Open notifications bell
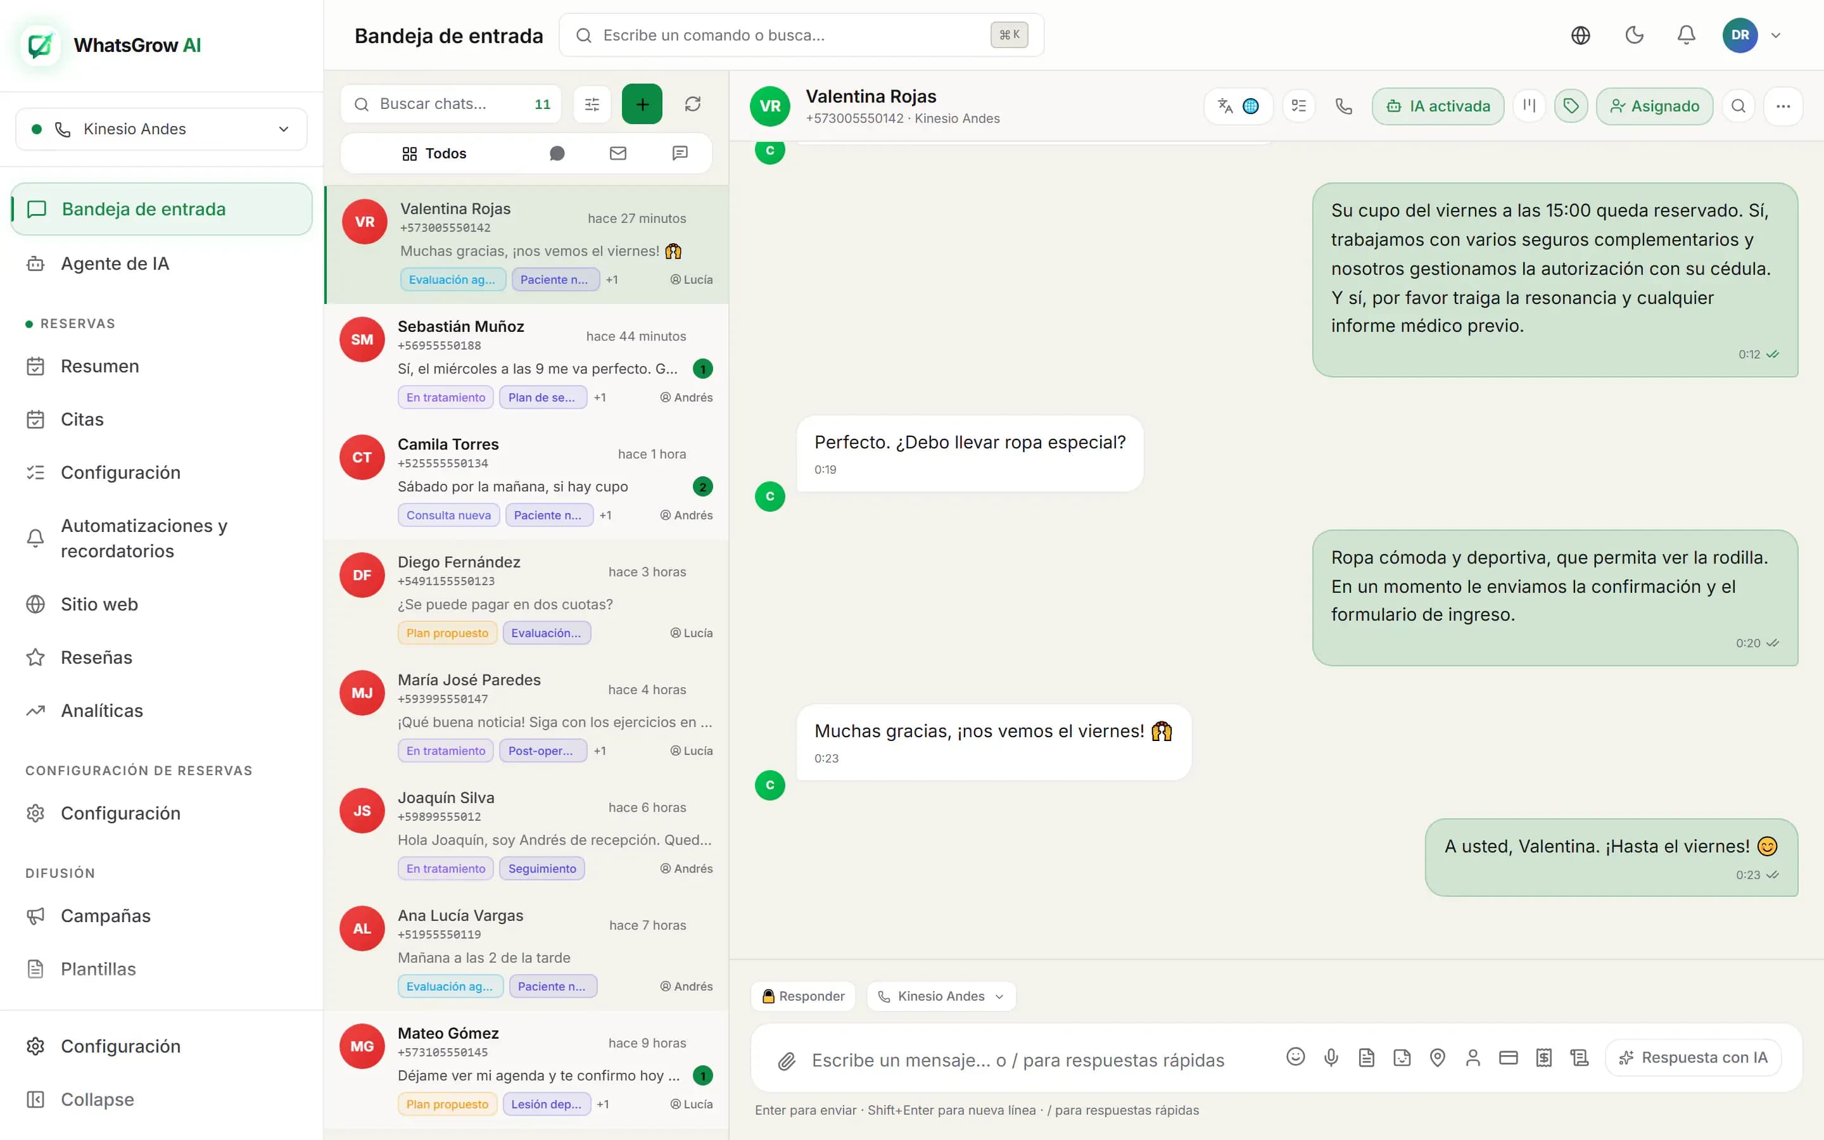Screen dimensions: 1824x1140 click(1686, 35)
